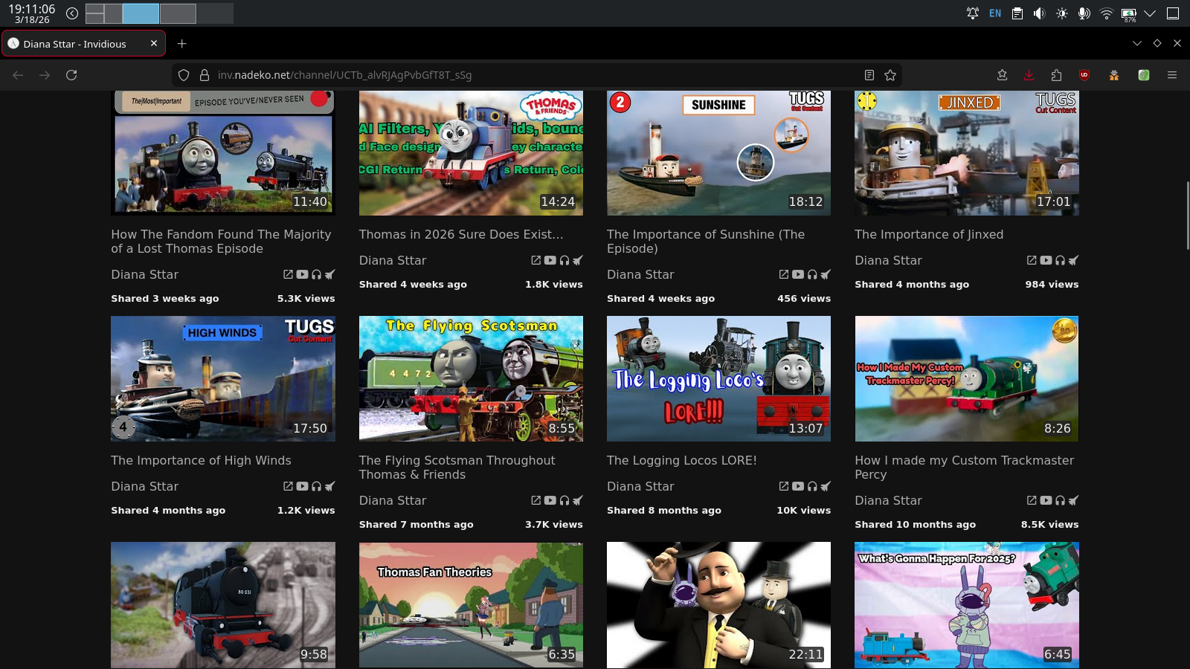Open the clock and date widget
Image resolution: width=1190 pixels, height=669 pixels.
[x=32, y=13]
